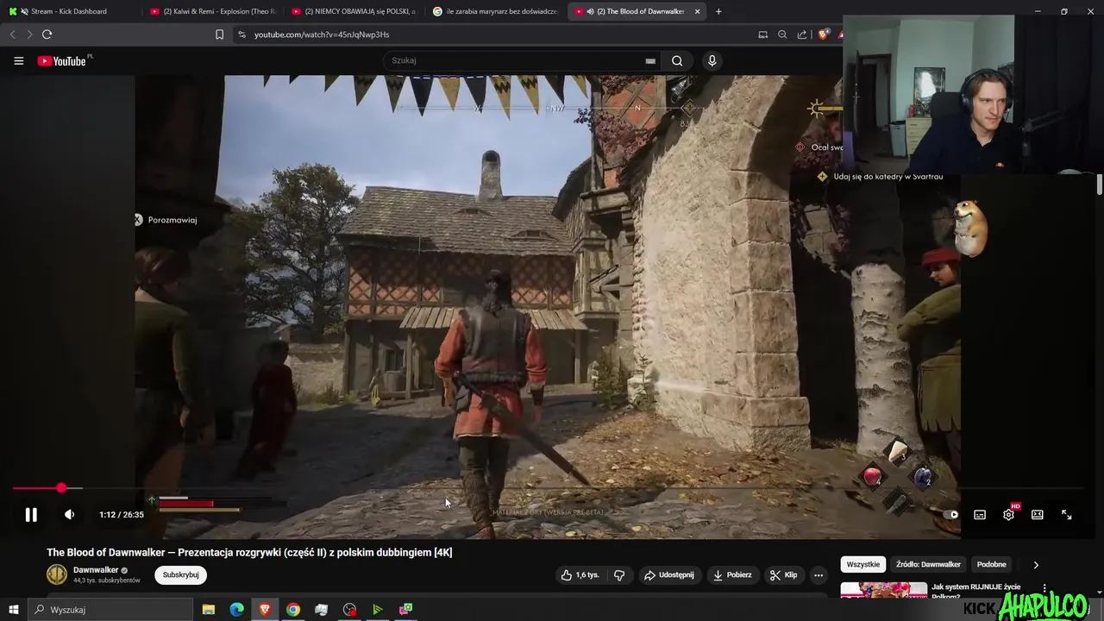
Task: Open a new browser tab
Action: point(718,11)
